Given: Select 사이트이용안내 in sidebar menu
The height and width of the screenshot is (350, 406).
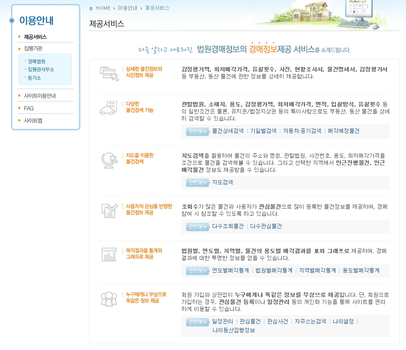Looking at the screenshot, I should point(40,96).
